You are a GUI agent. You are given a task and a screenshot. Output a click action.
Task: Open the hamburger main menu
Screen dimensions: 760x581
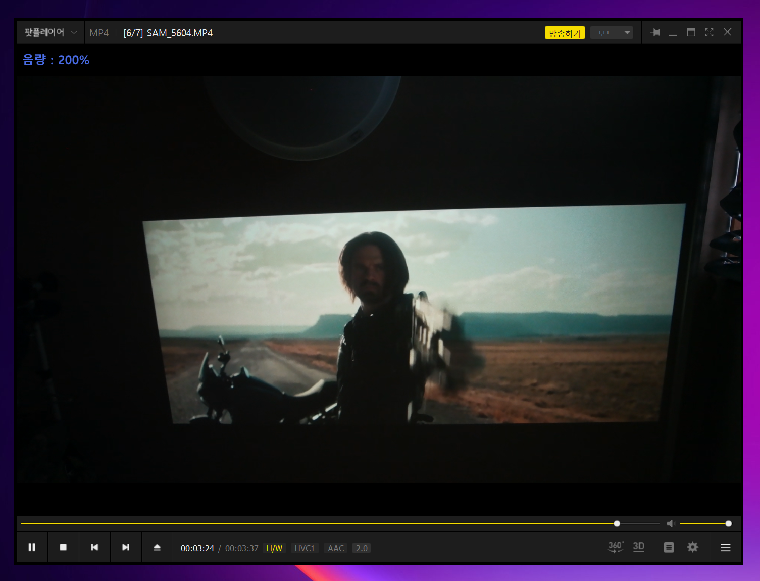point(726,547)
